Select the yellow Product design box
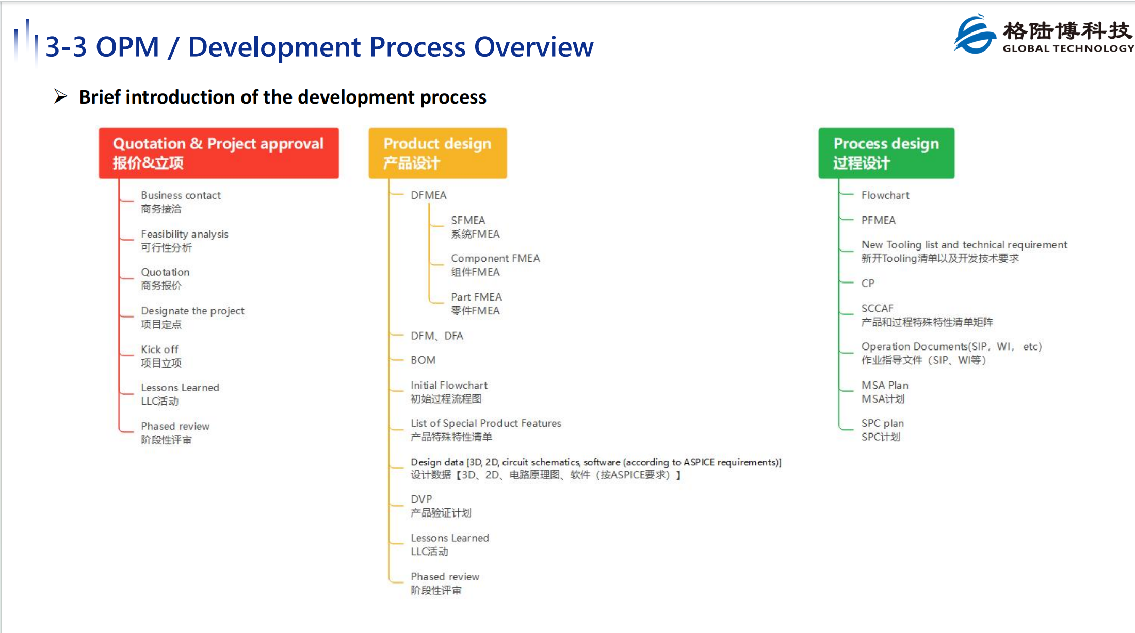Viewport: 1135px width, 633px height. (437, 153)
